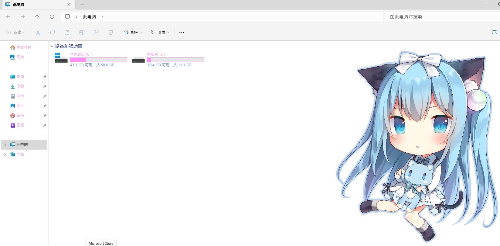Click the Share icon in toolbar
The width and height of the screenshot is (500, 246).
pyautogui.click(x=96, y=32)
